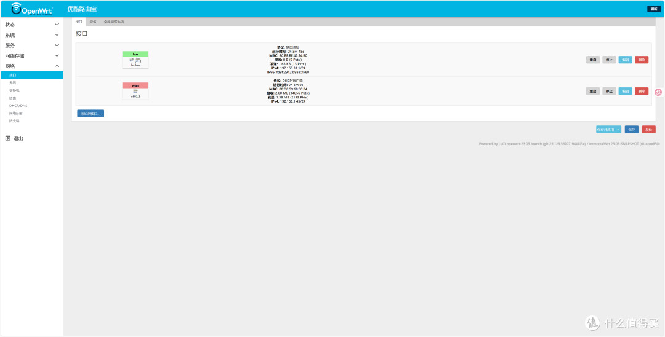Edit the lan interface
The image size is (665, 337).
(x=625, y=60)
